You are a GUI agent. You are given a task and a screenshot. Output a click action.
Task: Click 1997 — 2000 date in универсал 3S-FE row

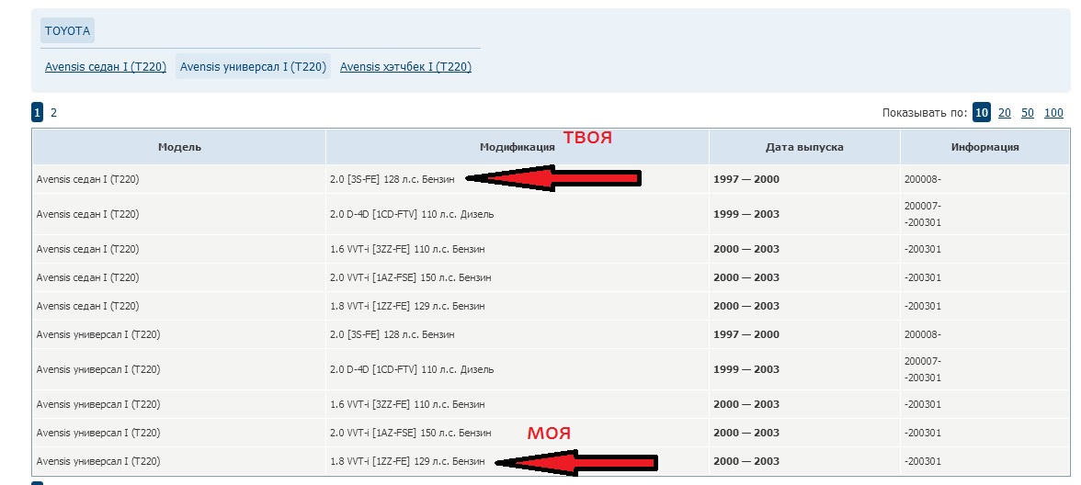point(746,334)
